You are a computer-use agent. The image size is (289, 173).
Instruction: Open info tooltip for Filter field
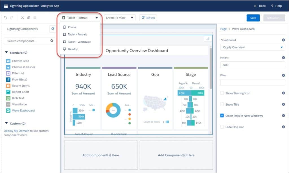283,75
